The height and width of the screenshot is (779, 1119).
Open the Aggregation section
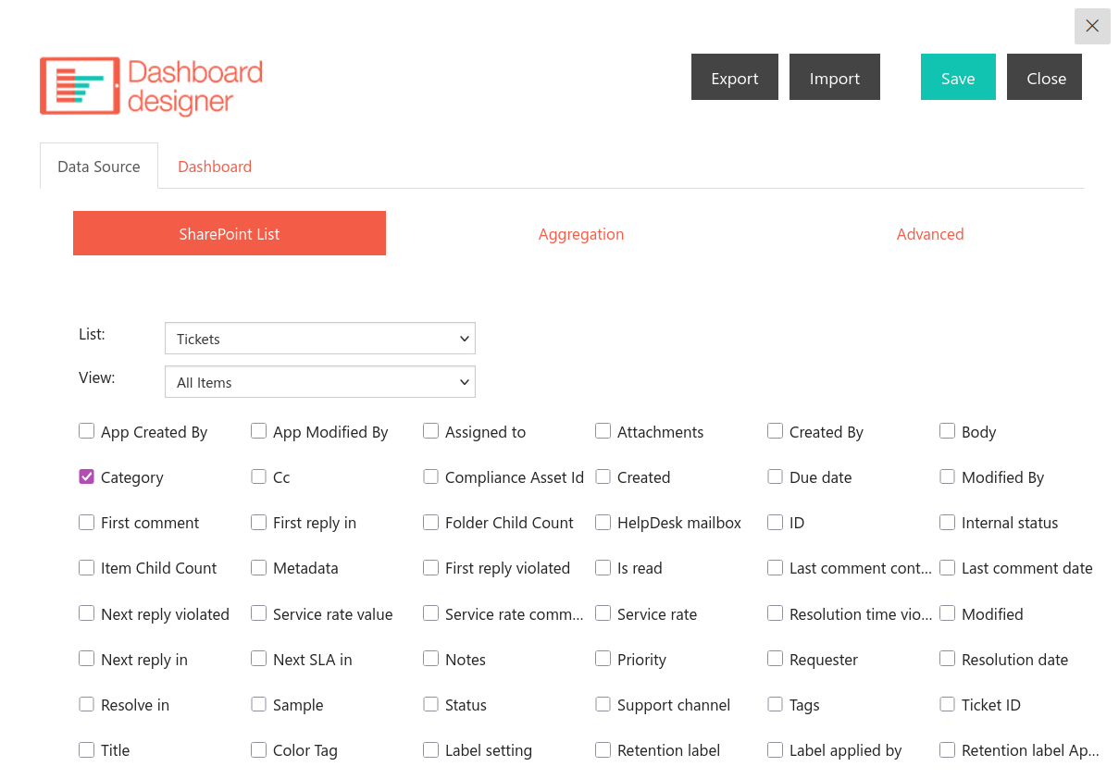(581, 234)
